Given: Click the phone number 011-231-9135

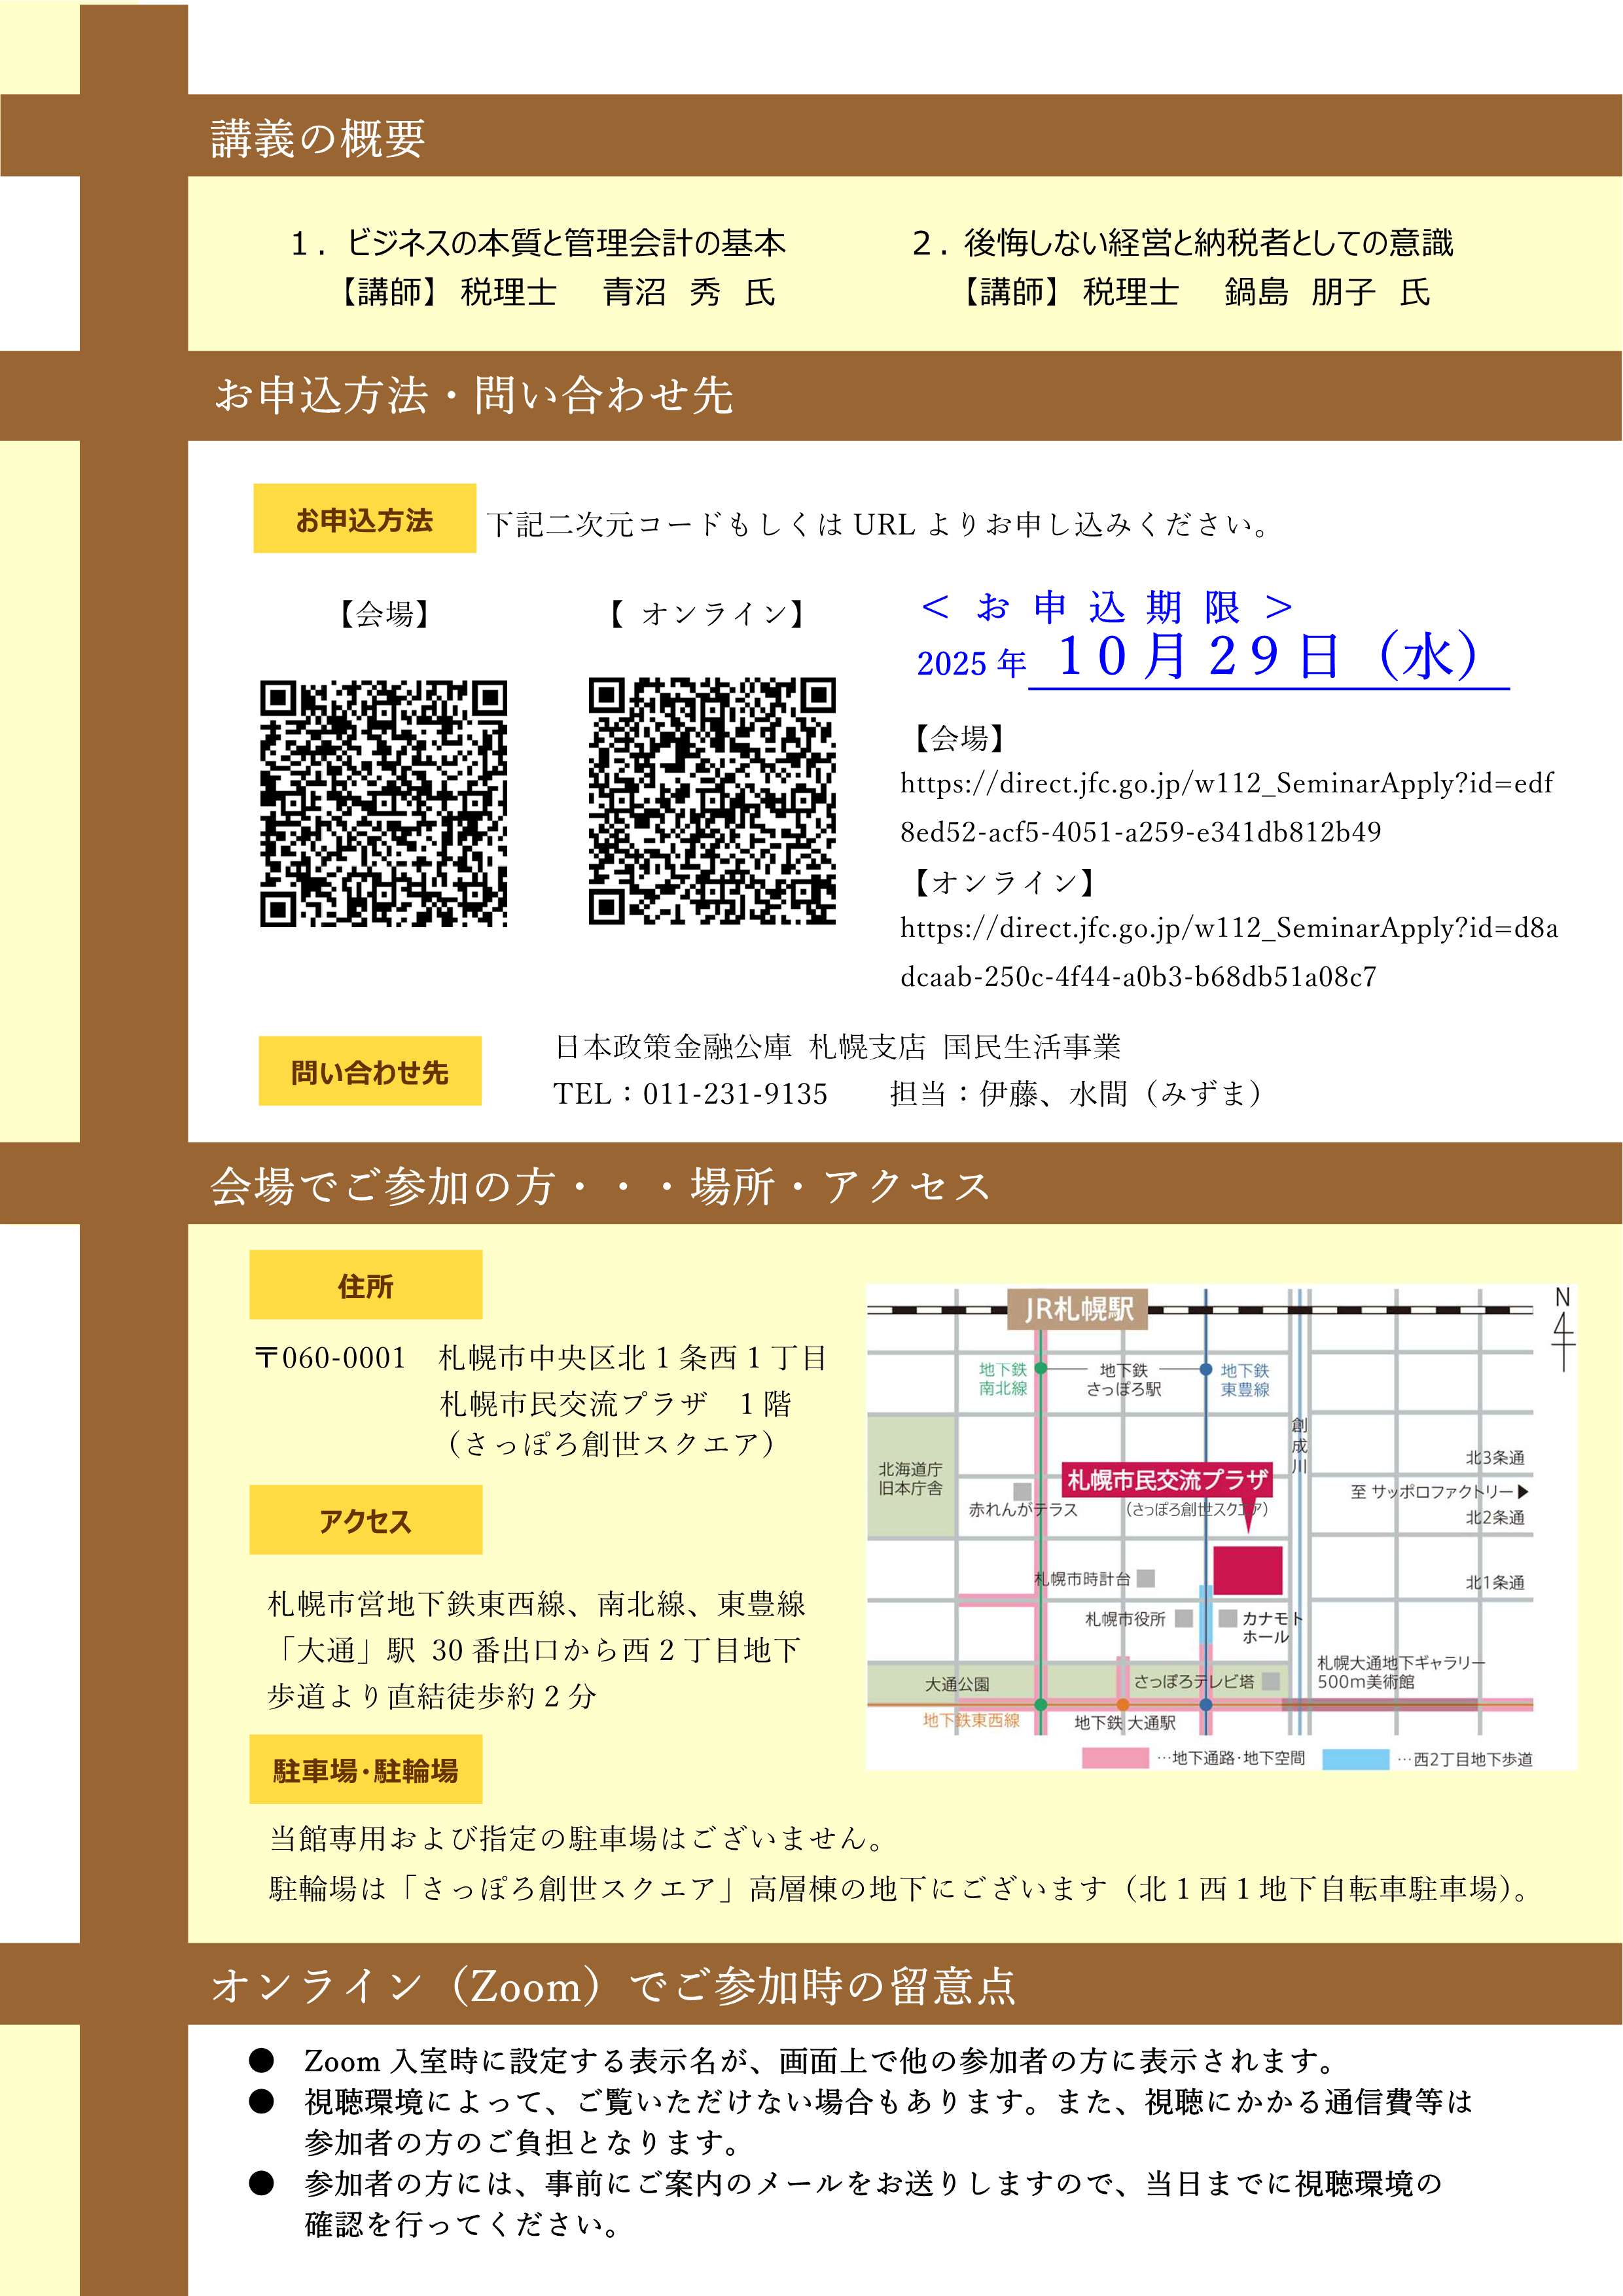Looking at the screenshot, I should (735, 1094).
